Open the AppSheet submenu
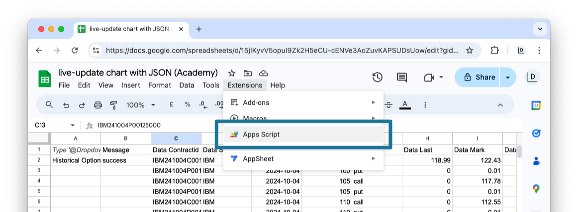 (x=303, y=159)
